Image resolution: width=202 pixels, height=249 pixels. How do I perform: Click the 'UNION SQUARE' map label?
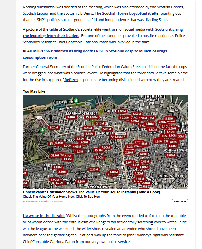pyautogui.click(x=171, y=176)
